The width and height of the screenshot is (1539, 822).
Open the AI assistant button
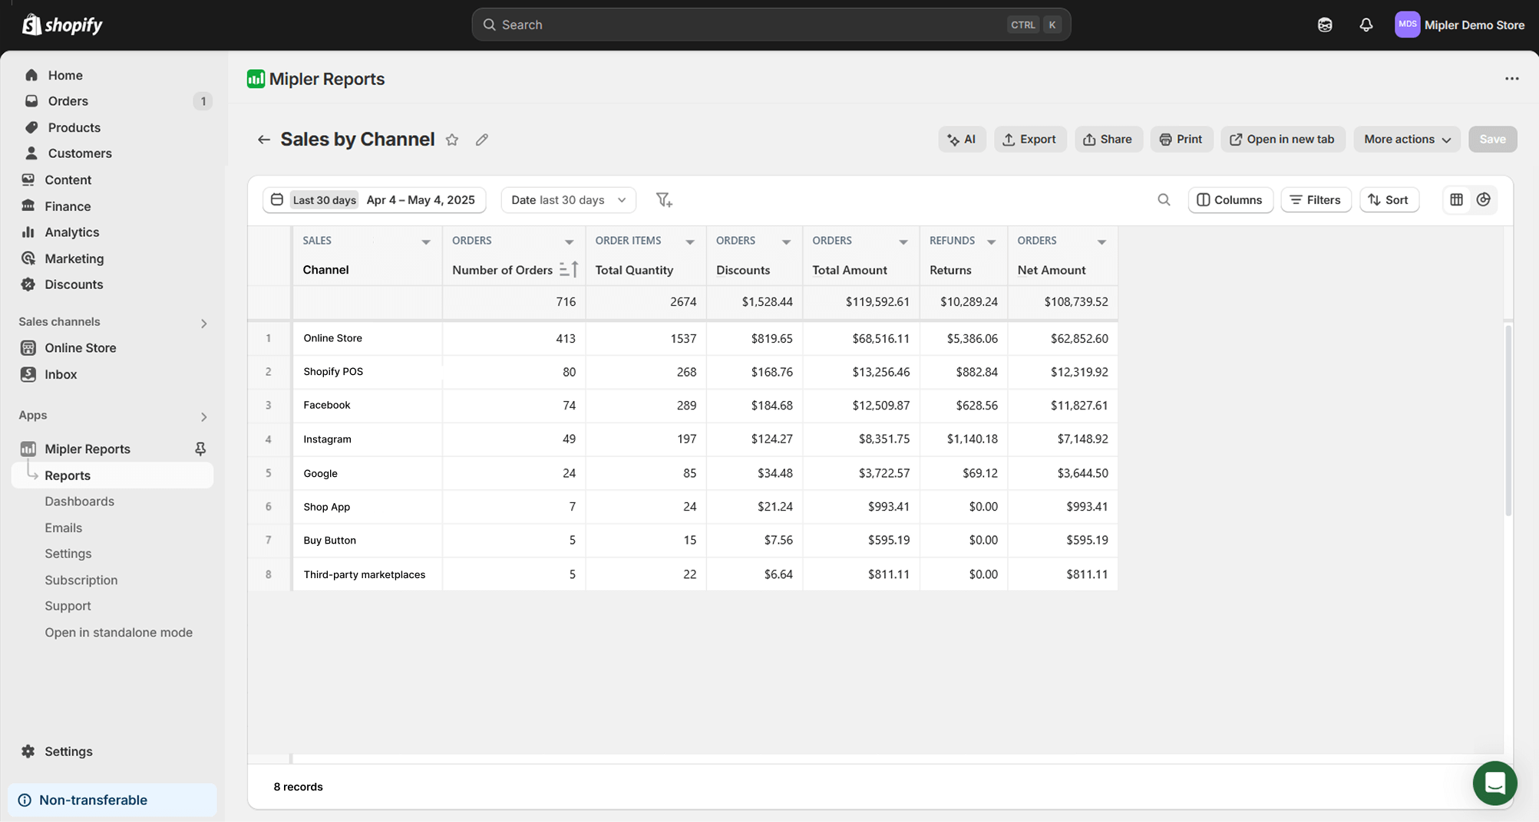click(962, 139)
